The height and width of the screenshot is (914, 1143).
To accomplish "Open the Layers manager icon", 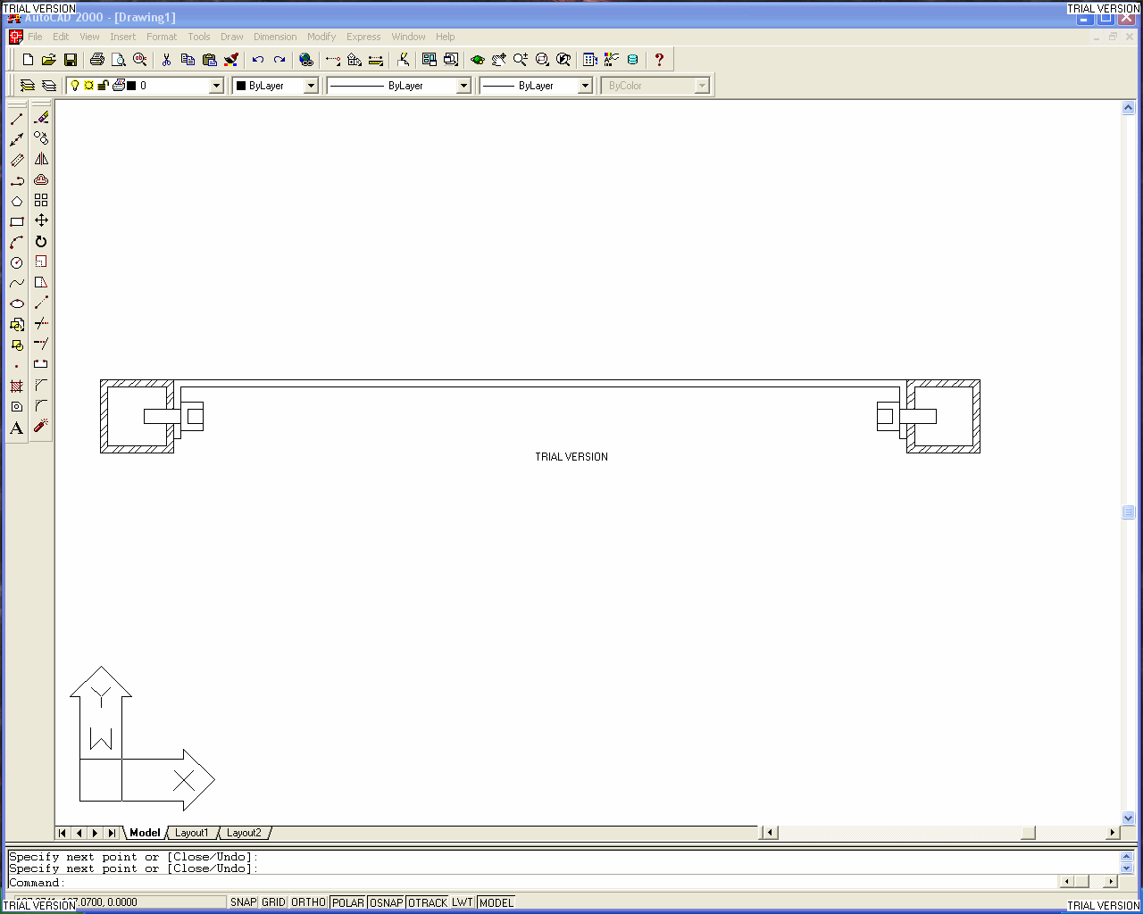I will pos(28,86).
